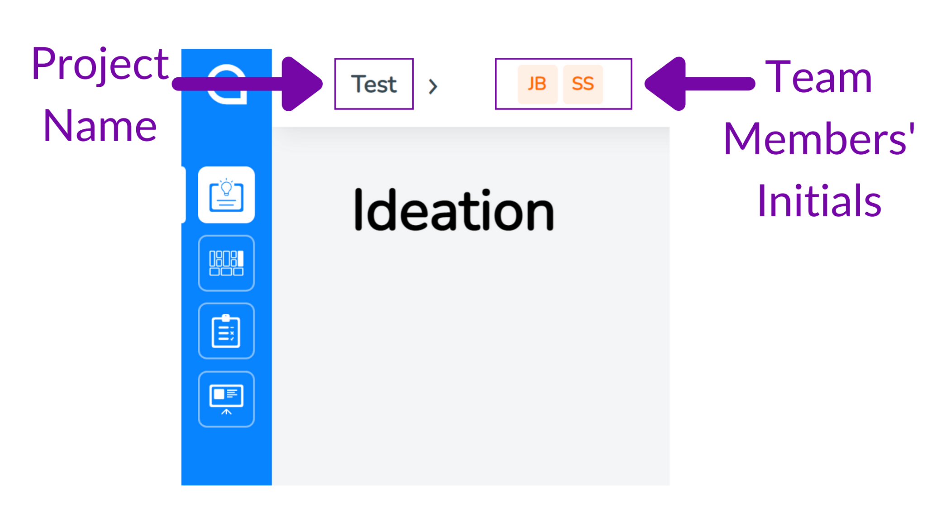Open the Test project name
The image size is (927, 521).
tap(373, 84)
